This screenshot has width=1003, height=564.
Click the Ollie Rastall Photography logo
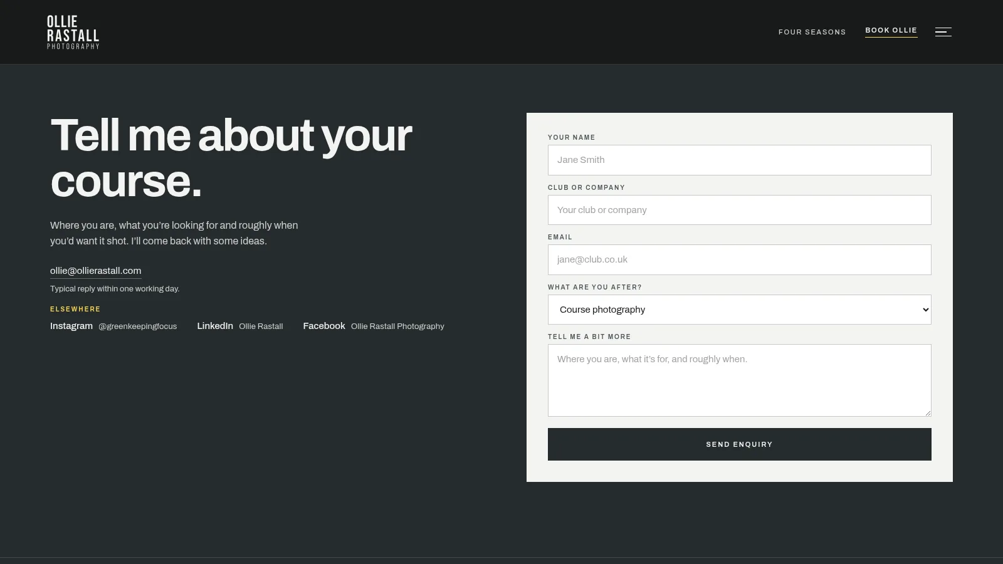click(73, 32)
